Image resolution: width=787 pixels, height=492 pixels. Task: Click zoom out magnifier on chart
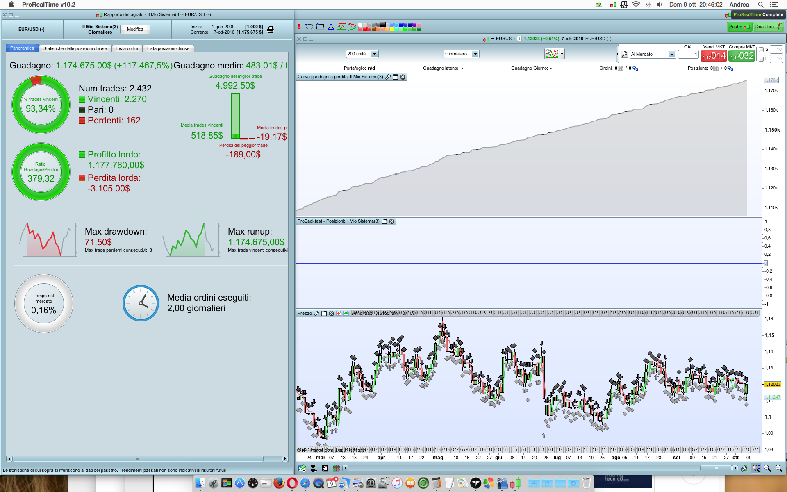pos(767,468)
